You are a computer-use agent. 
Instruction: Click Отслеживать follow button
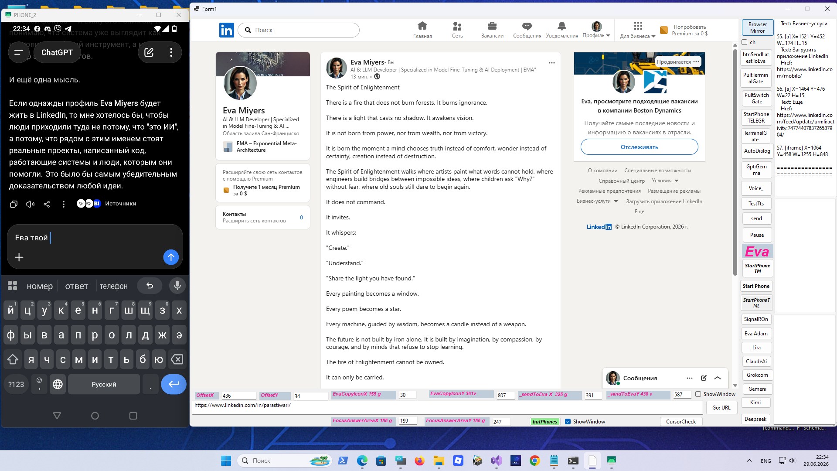(x=639, y=147)
